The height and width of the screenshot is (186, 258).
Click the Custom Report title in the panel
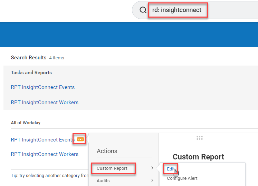point(198,157)
